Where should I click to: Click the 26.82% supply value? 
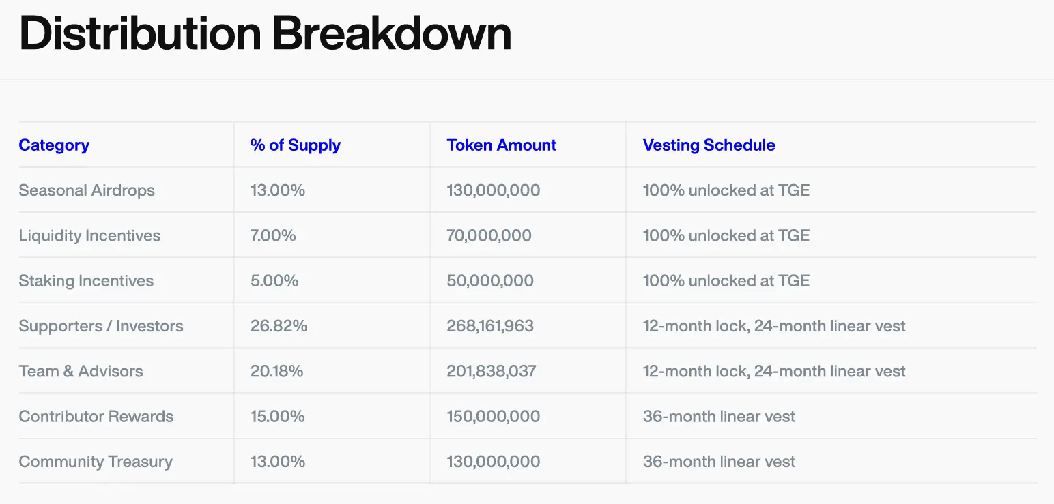click(279, 326)
